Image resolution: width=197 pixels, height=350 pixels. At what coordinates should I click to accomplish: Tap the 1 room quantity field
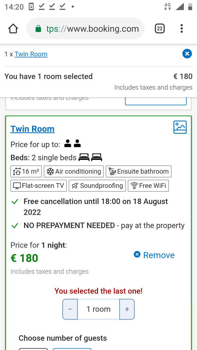tap(99, 309)
